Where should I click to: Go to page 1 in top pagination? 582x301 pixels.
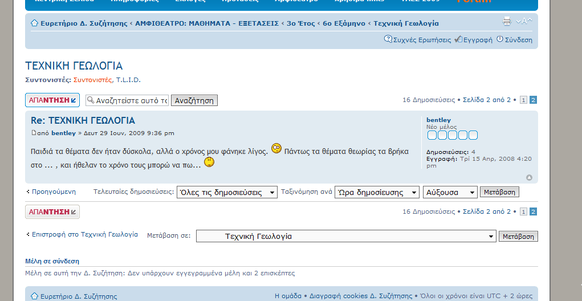click(523, 100)
